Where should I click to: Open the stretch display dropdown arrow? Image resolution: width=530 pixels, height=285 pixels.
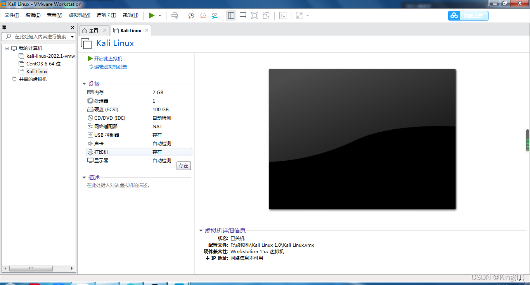click(x=308, y=15)
